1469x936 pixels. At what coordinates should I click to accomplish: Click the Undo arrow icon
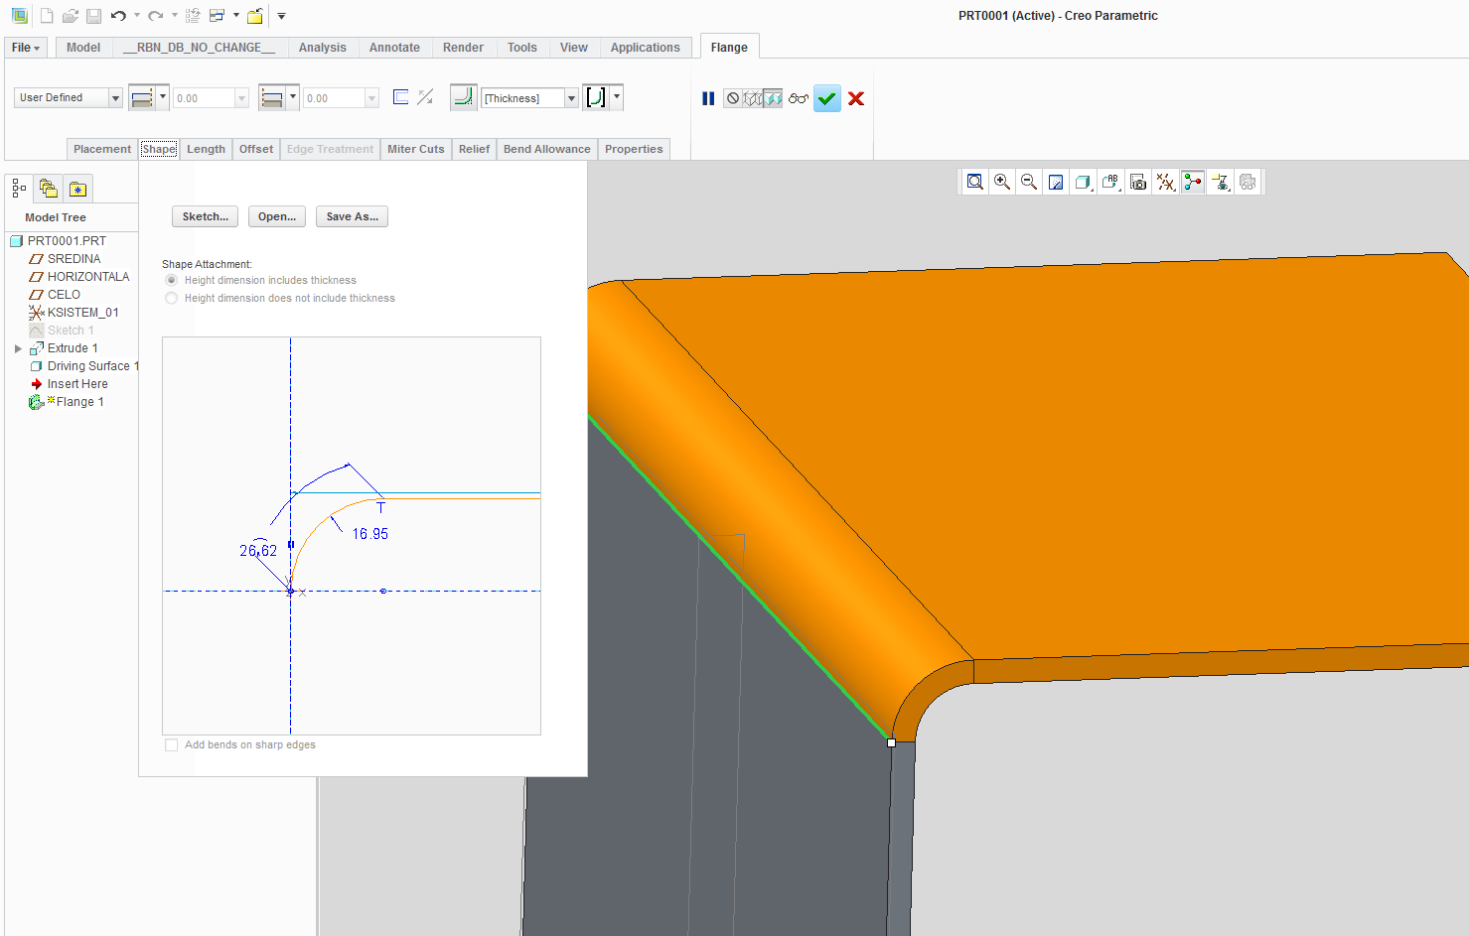coord(118,16)
